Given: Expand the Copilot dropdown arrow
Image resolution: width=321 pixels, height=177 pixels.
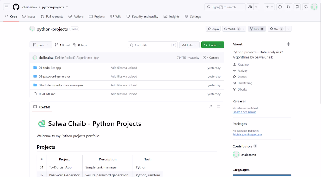Looking at the screenshot, I should (256, 7).
